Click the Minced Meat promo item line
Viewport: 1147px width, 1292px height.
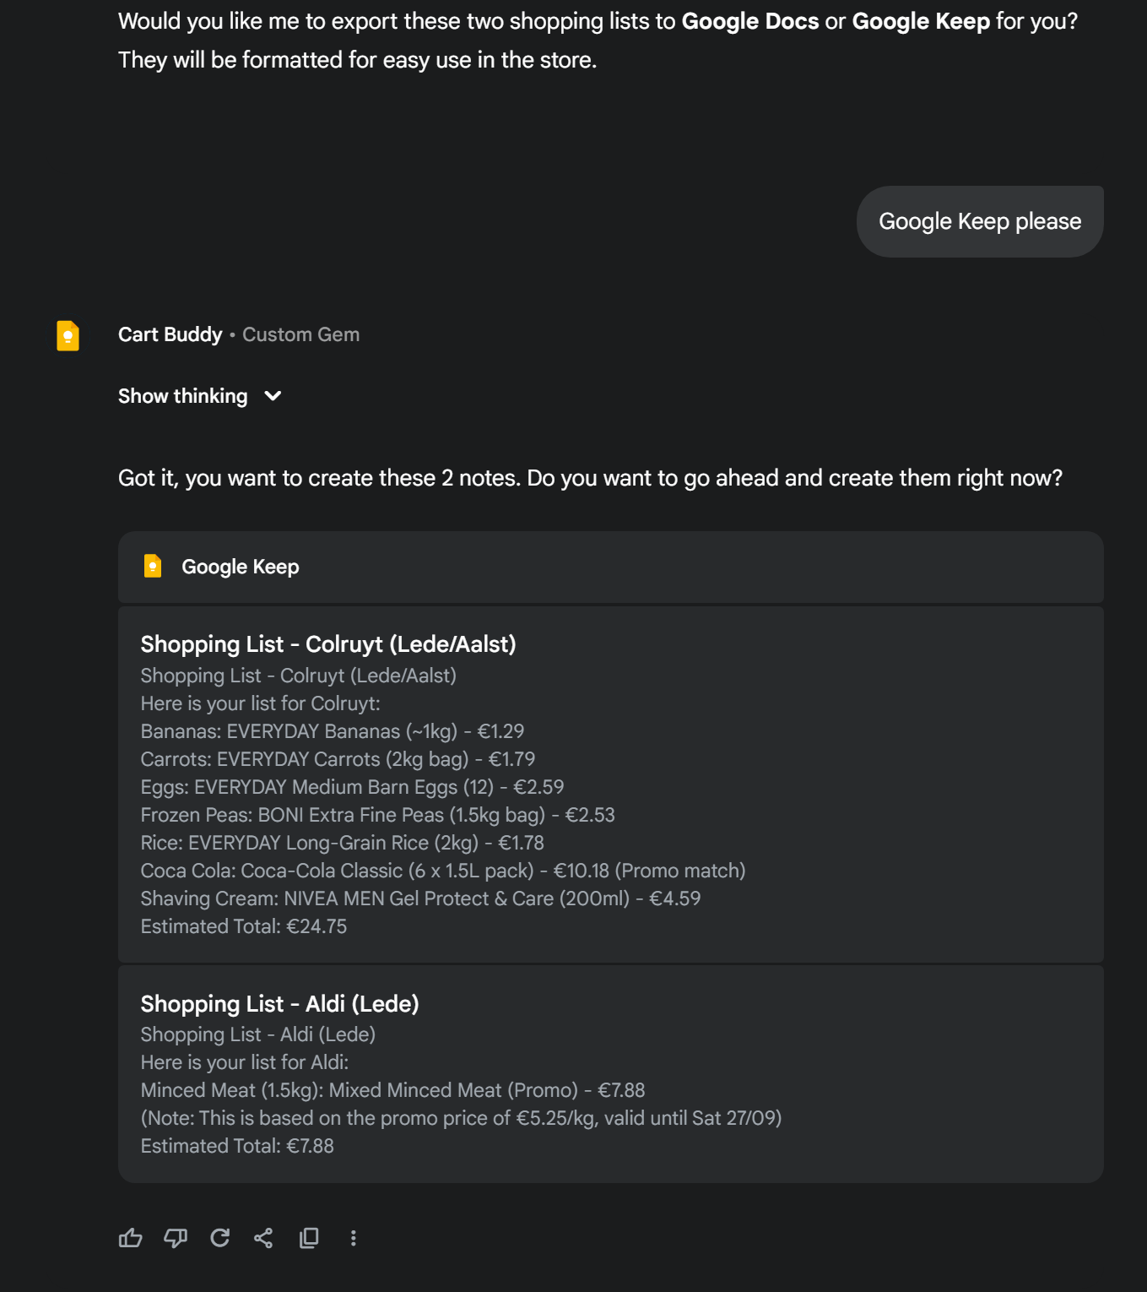click(392, 1090)
